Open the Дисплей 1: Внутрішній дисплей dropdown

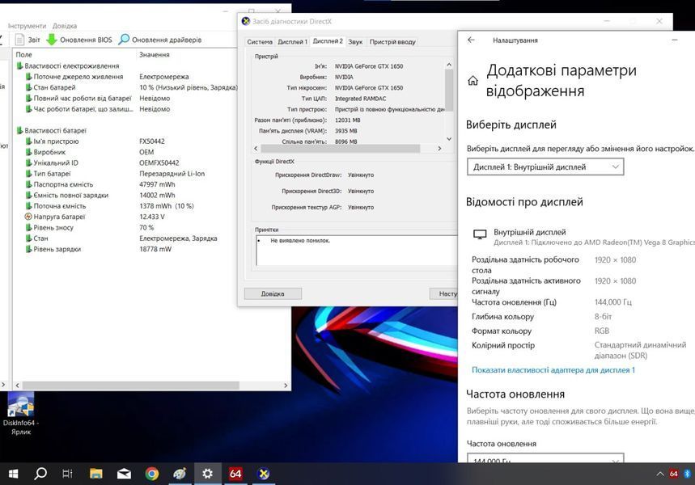coord(545,167)
